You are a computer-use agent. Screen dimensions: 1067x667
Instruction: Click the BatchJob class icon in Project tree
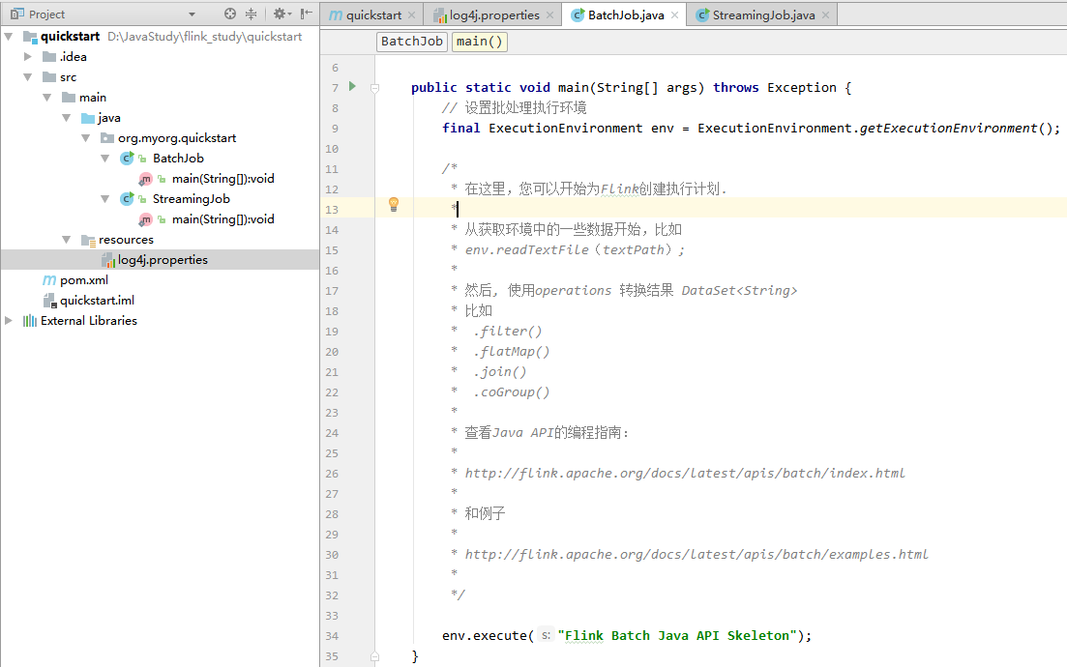coord(127,158)
